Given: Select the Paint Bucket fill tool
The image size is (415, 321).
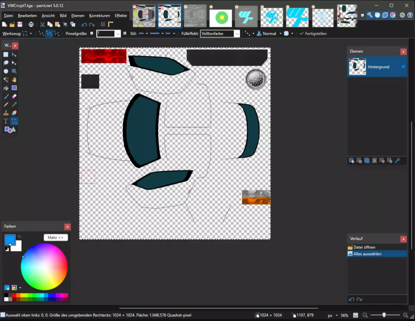Looking at the screenshot, I should pos(6,88).
